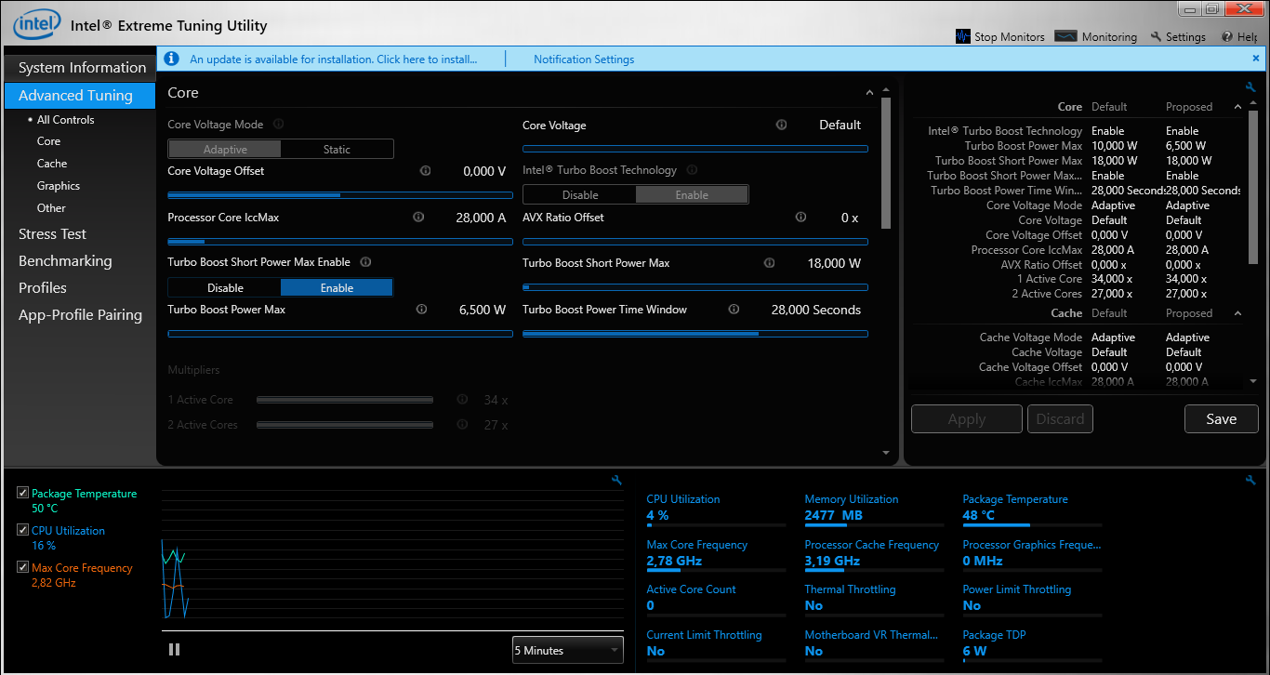The height and width of the screenshot is (675, 1270).
Task: Click the proposed list scrollbar down arrow
Action: (x=1253, y=381)
